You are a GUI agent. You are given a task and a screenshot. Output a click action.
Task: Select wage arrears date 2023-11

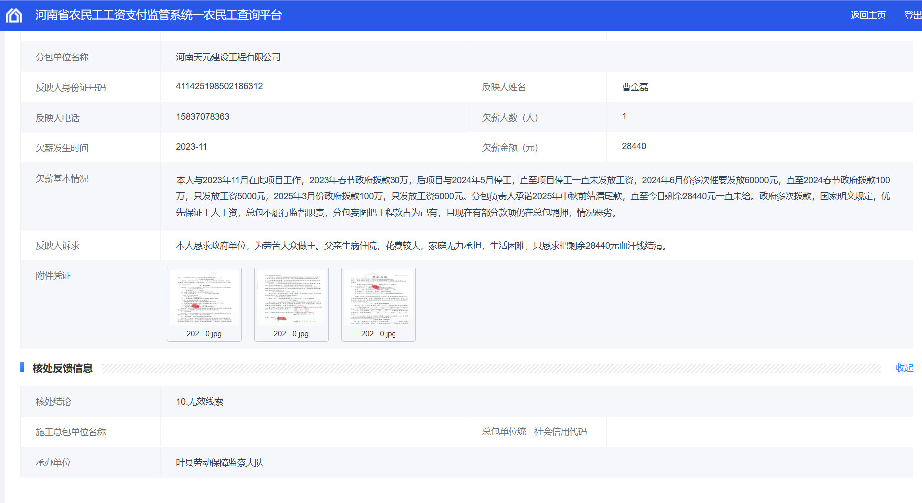tap(191, 147)
